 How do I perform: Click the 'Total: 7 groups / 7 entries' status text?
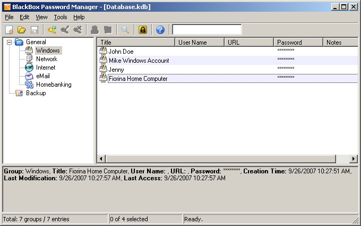36,219
